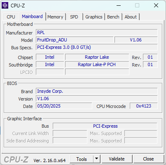The image size is (166, 165).
Task: Click the CPU Microcode field 0x4123
Action: [x=144, y=106]
